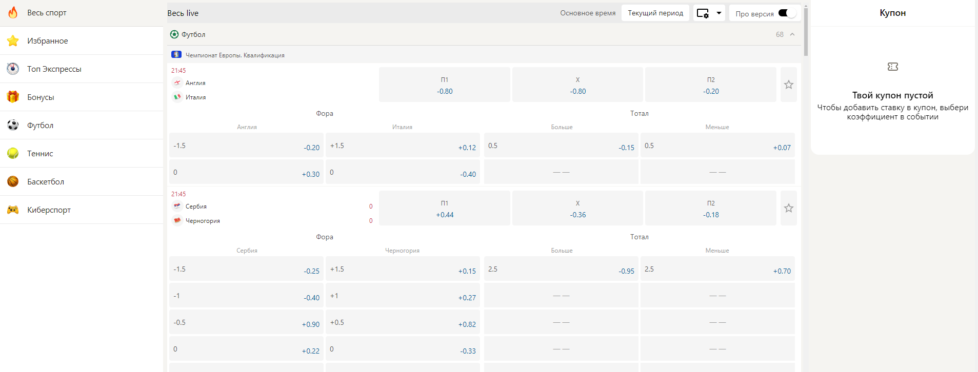Select Киберспорт in the sidebar

click(82, 210)
